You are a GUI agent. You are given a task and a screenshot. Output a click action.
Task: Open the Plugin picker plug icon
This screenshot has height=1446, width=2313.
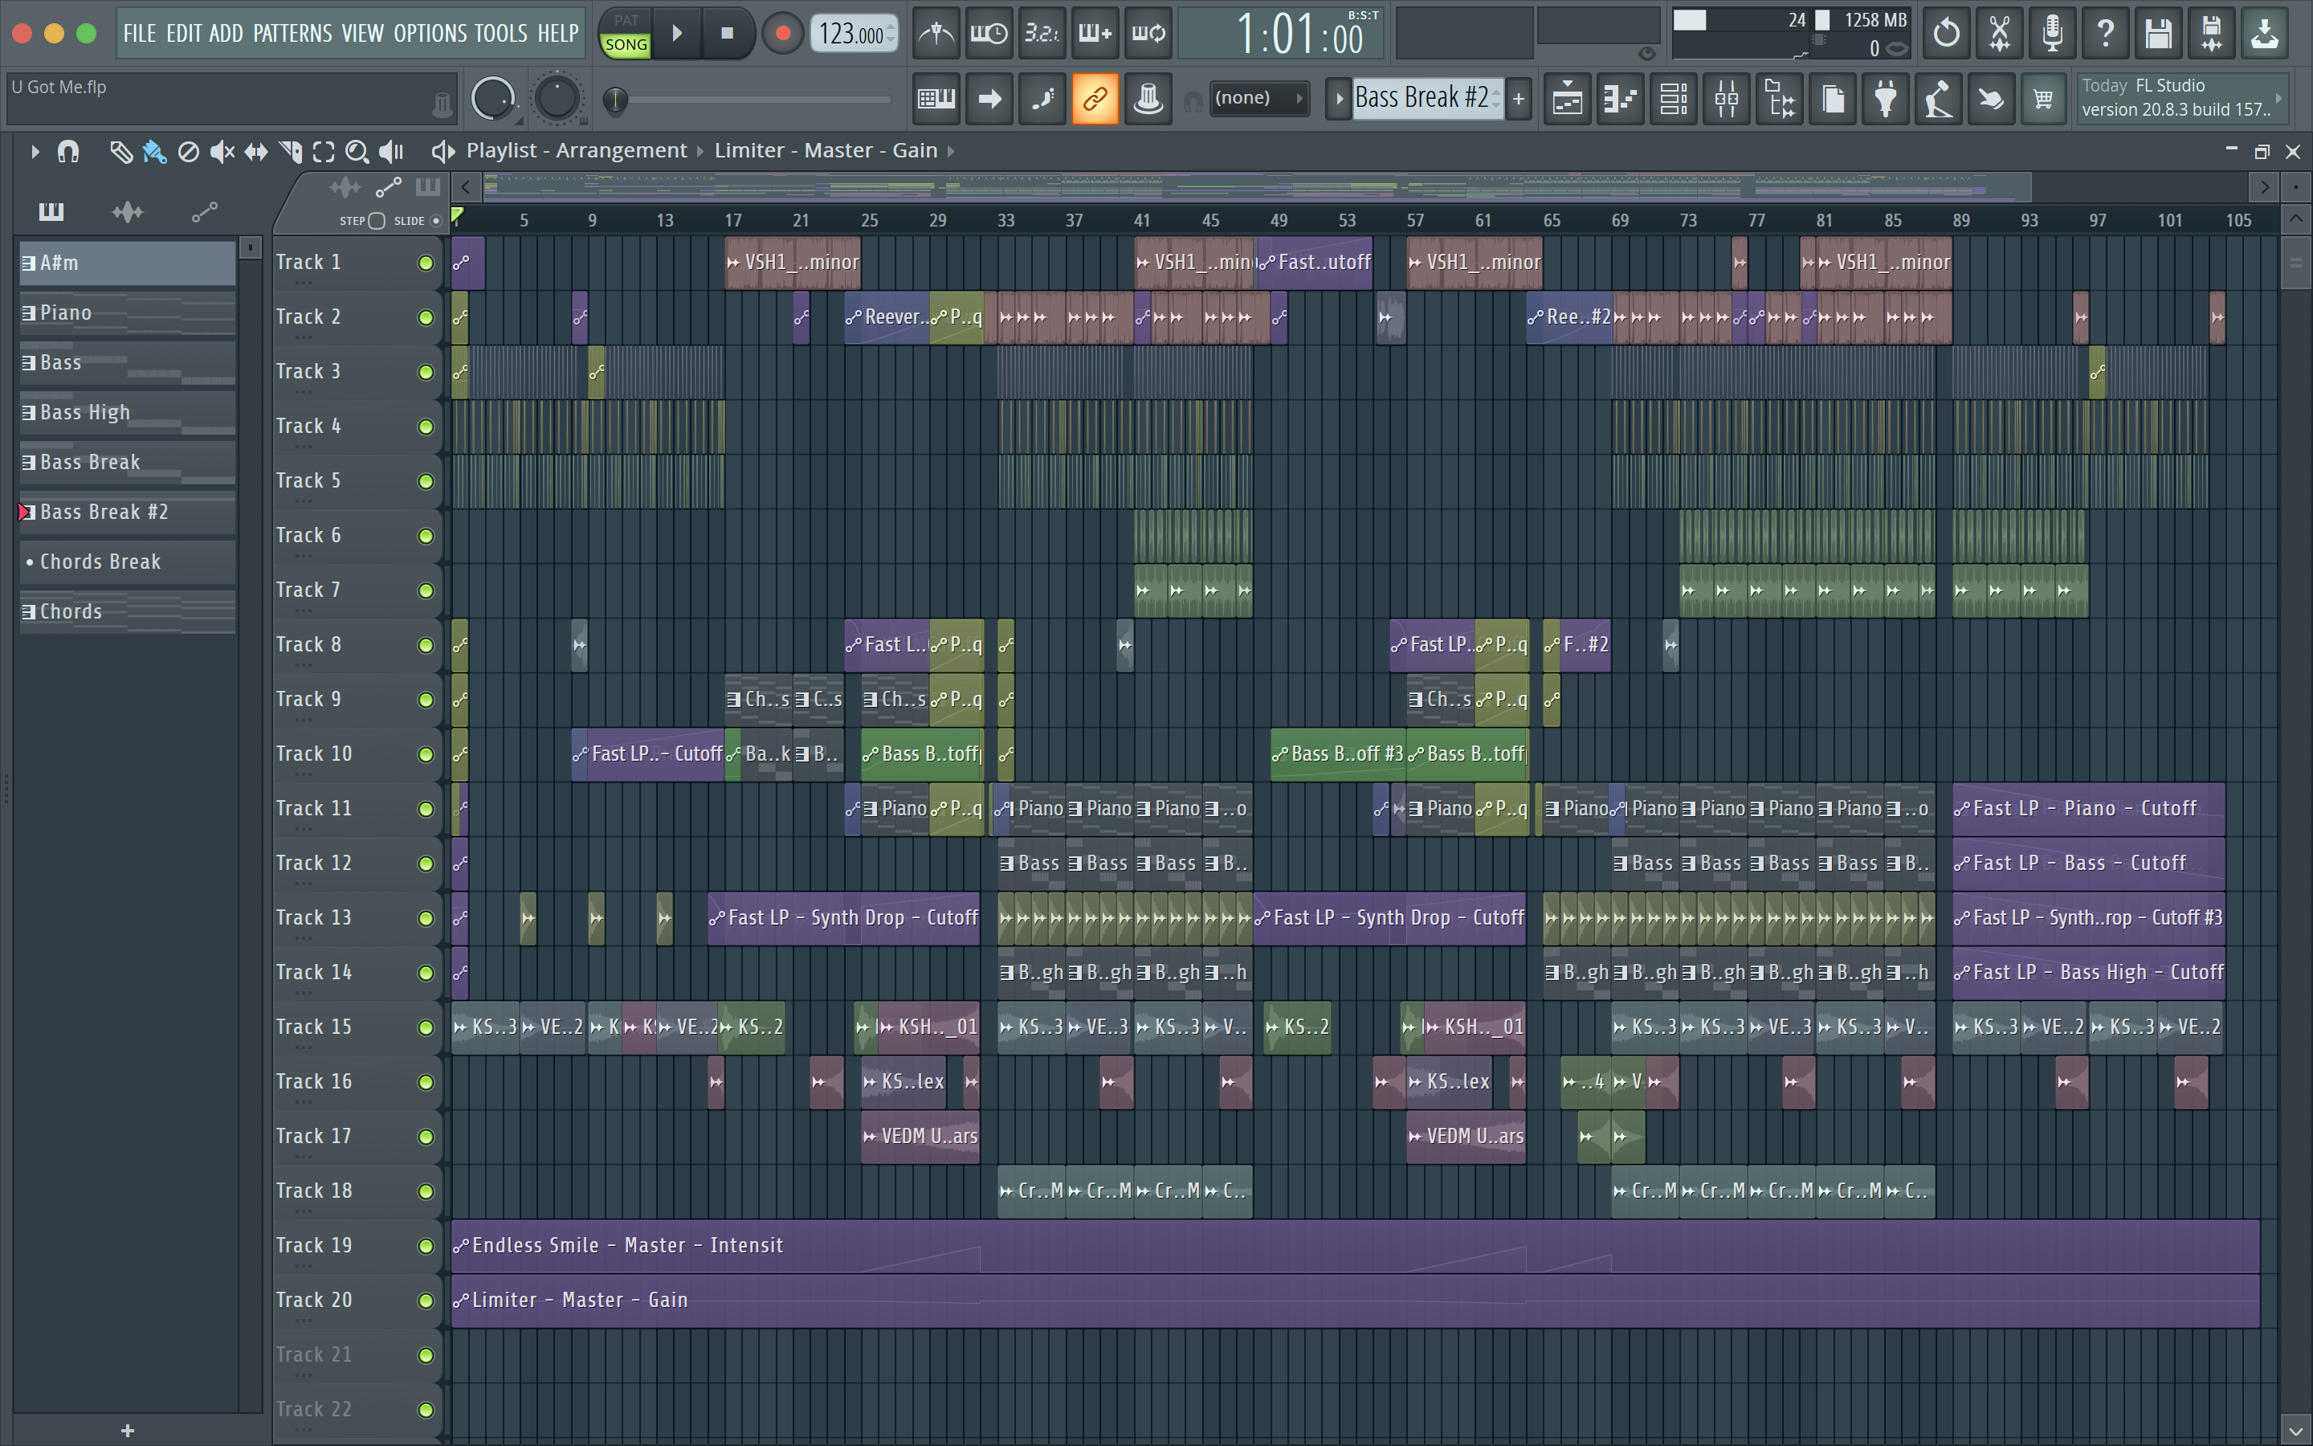(1885, 99)
